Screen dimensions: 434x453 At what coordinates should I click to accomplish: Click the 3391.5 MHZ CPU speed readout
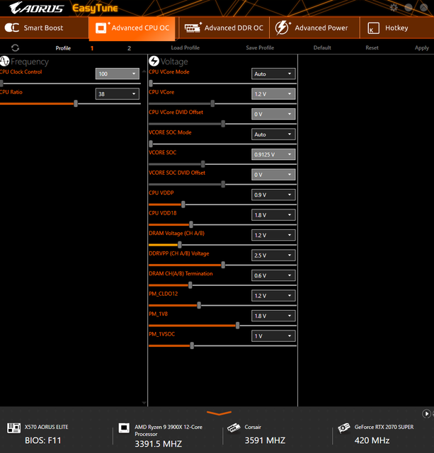[x=159, y=444]
